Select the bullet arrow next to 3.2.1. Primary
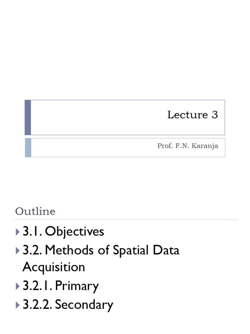This screenshot has width=250, height=334. (18, 286)
